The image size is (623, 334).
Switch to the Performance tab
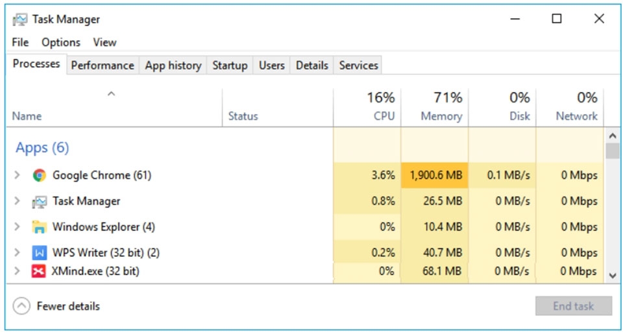point(103,66)
